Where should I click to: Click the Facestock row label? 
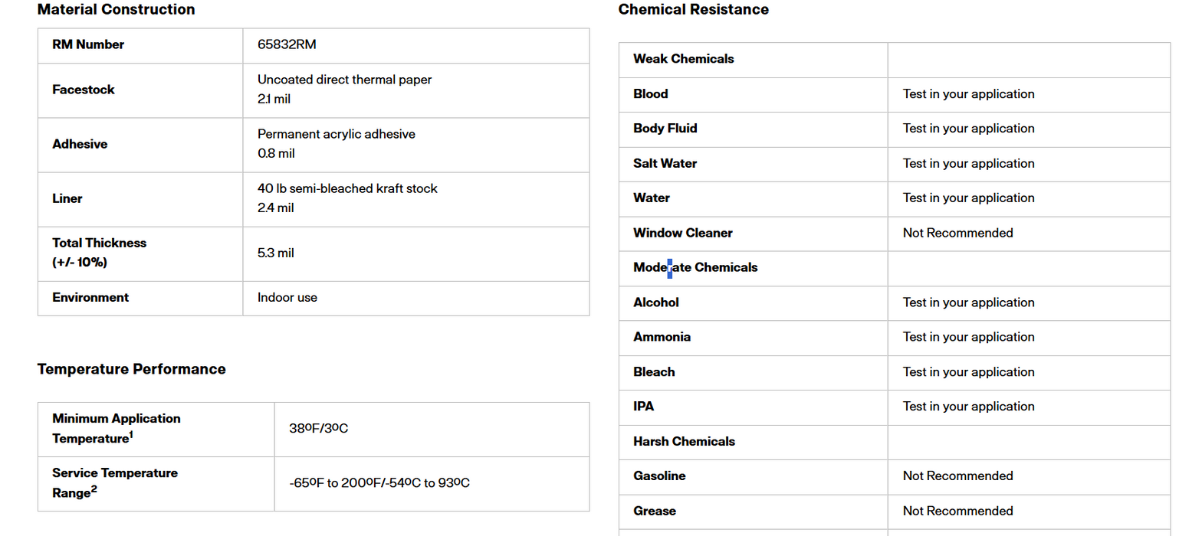(84, 90)
